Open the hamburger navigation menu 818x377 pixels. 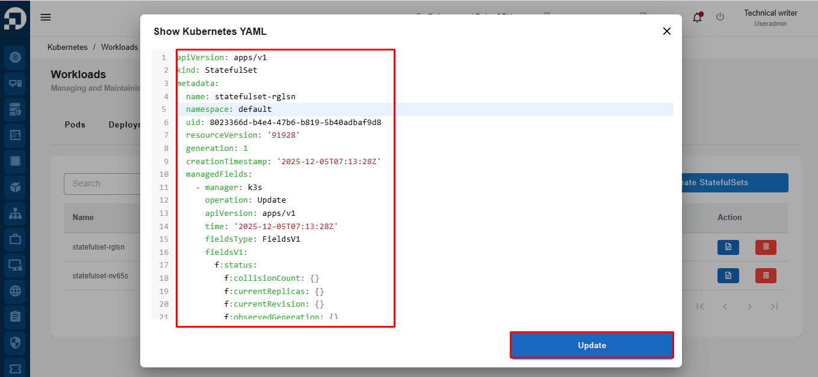coord(46,17)
